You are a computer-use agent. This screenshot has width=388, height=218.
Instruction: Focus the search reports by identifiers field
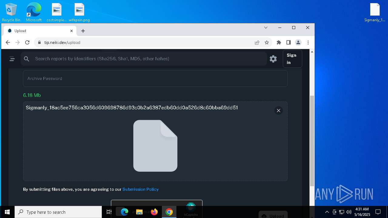coord(144,59)
